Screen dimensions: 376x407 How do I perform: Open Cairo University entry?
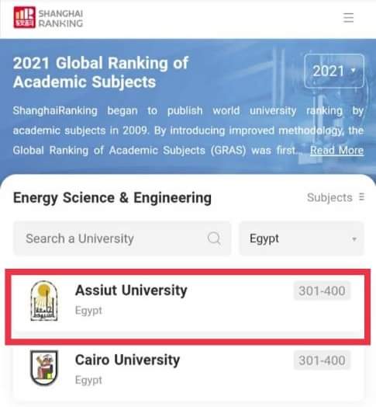tap(188, 369)
